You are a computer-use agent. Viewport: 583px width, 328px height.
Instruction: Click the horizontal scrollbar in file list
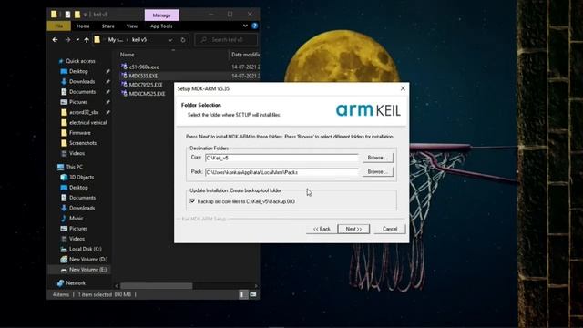pos(156,285)
